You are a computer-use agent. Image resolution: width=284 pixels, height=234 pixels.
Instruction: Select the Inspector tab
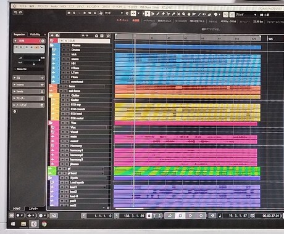point(19,34)
